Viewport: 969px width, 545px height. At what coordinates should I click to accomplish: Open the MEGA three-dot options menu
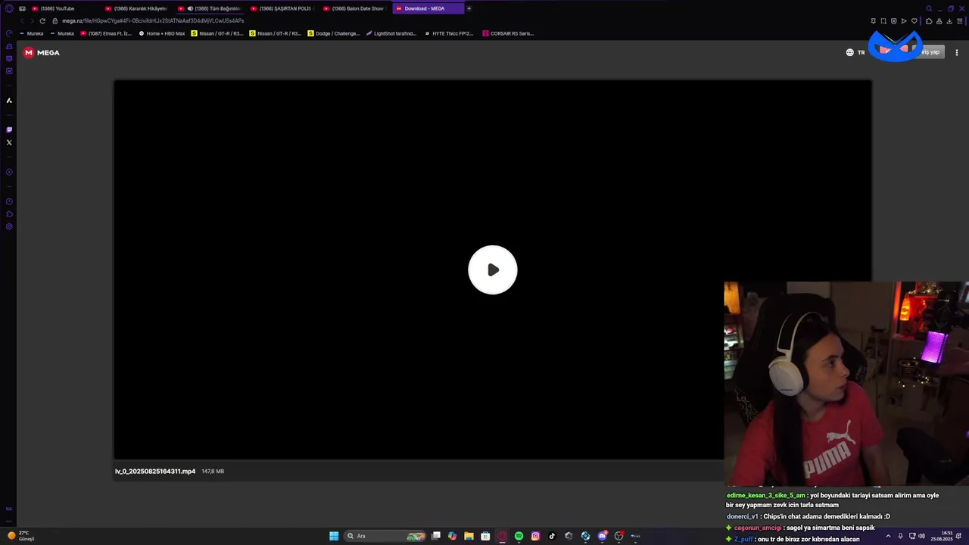(x=957, y=52)
